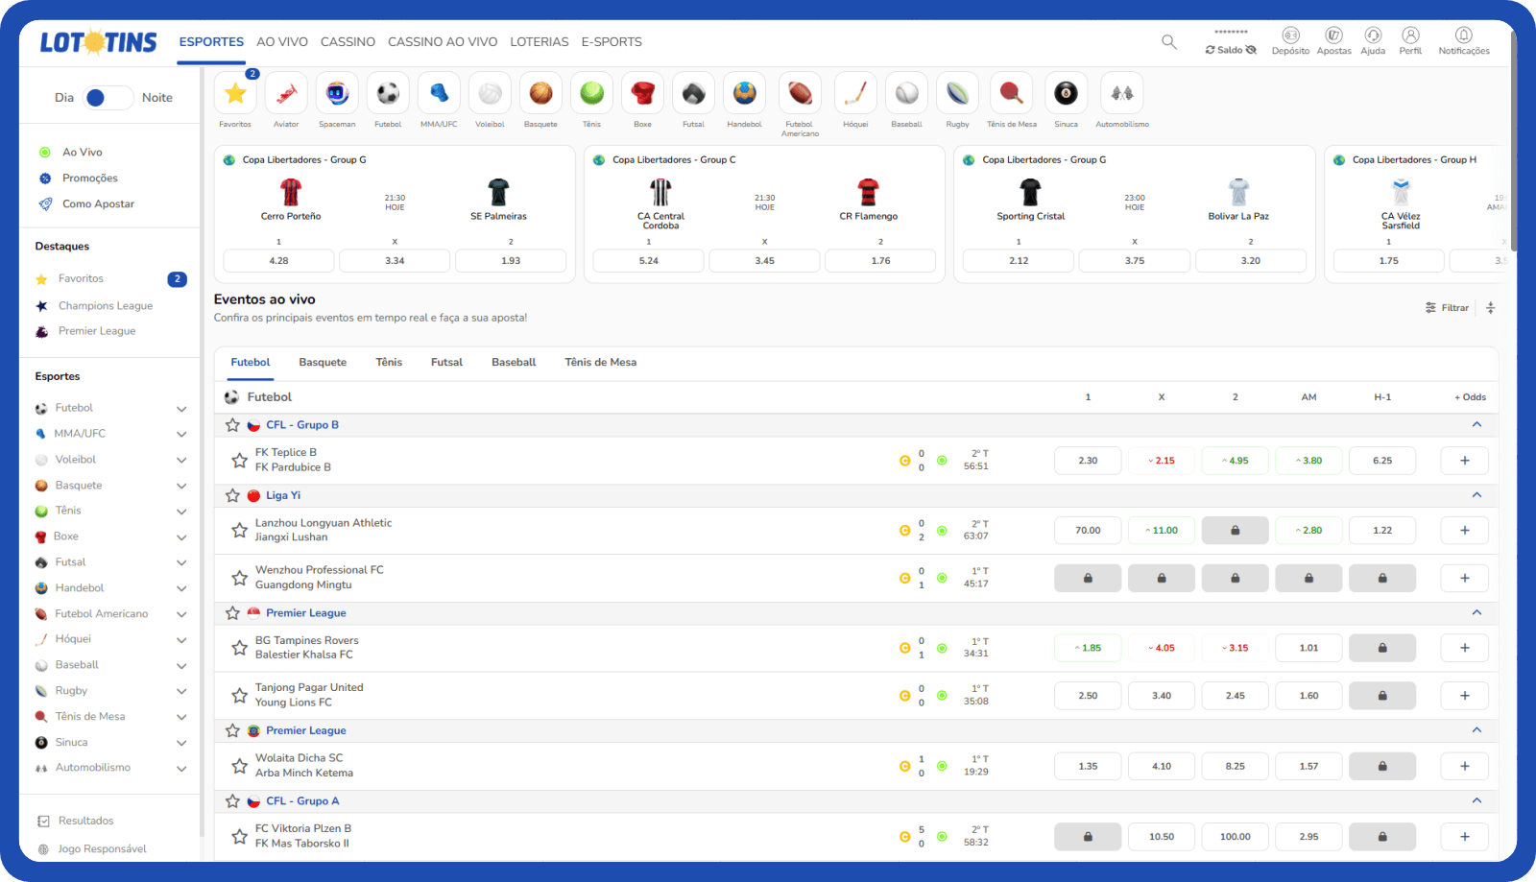Open the Ajuda help icon

click(x=1373, y=36)
